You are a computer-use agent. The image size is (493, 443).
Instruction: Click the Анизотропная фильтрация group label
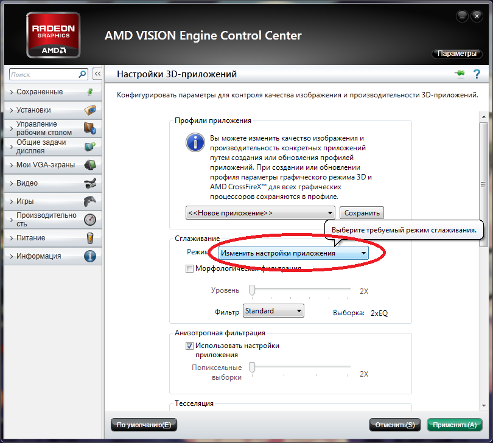(x=220, y=333)
